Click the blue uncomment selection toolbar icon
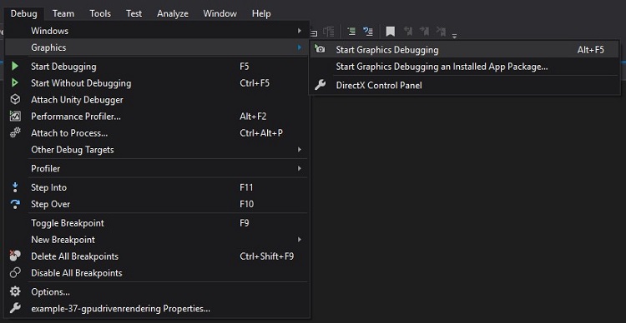This screenshot has height=323, width=626. [368, 32]
